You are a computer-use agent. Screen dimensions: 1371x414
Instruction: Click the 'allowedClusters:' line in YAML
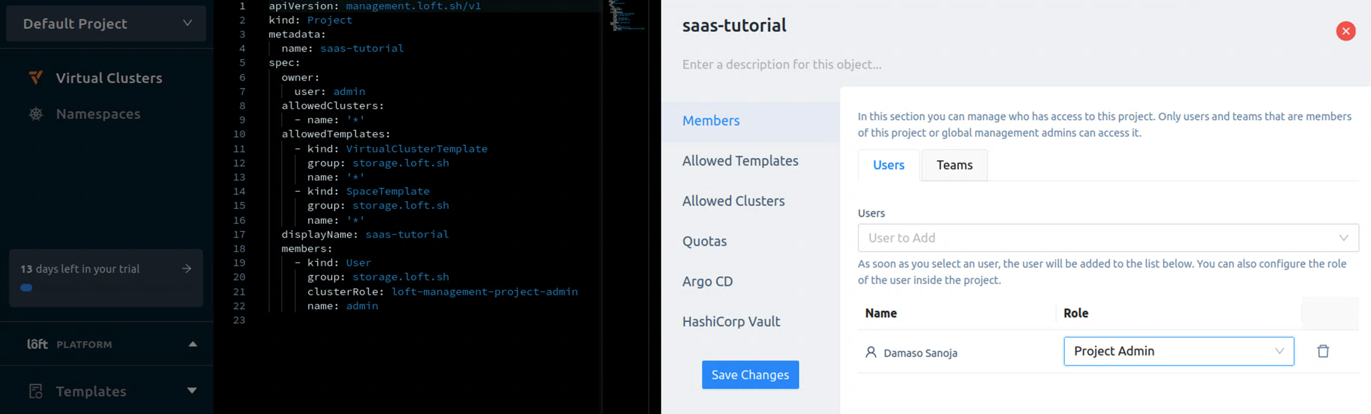pos(333,106)
